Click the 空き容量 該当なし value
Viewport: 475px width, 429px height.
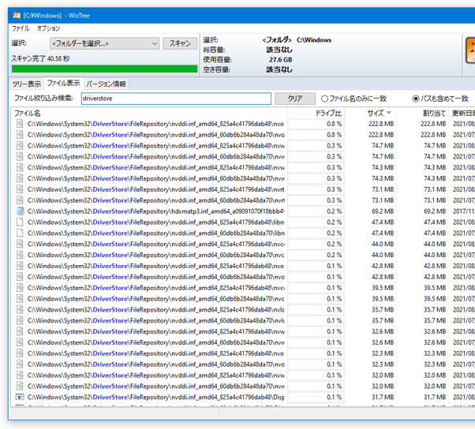(279, 69)
